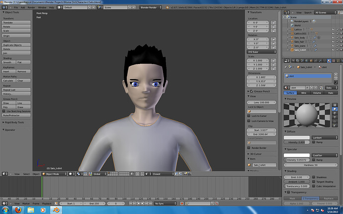
Task: Open the CookTorr specular shader dropdown
Action: click(x=325, y=155)
